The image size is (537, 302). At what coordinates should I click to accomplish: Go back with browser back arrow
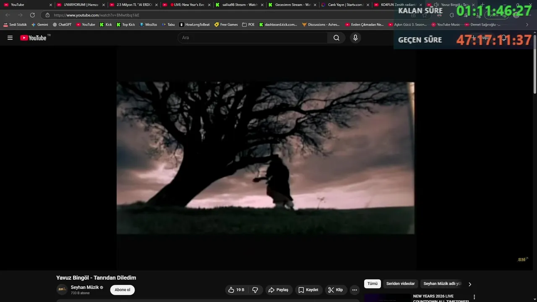coord(8,15)
